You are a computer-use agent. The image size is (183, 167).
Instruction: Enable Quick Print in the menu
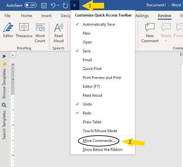[x=103, y=69]
